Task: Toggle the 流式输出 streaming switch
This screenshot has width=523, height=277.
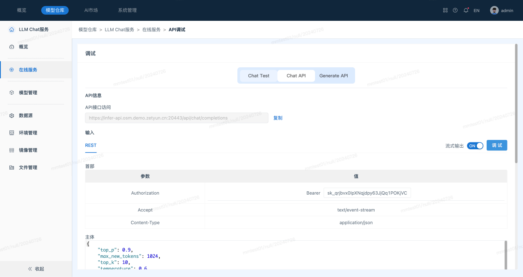Action: 475,146
